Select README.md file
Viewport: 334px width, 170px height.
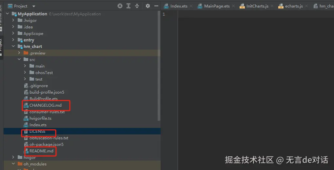click(82, 151)
